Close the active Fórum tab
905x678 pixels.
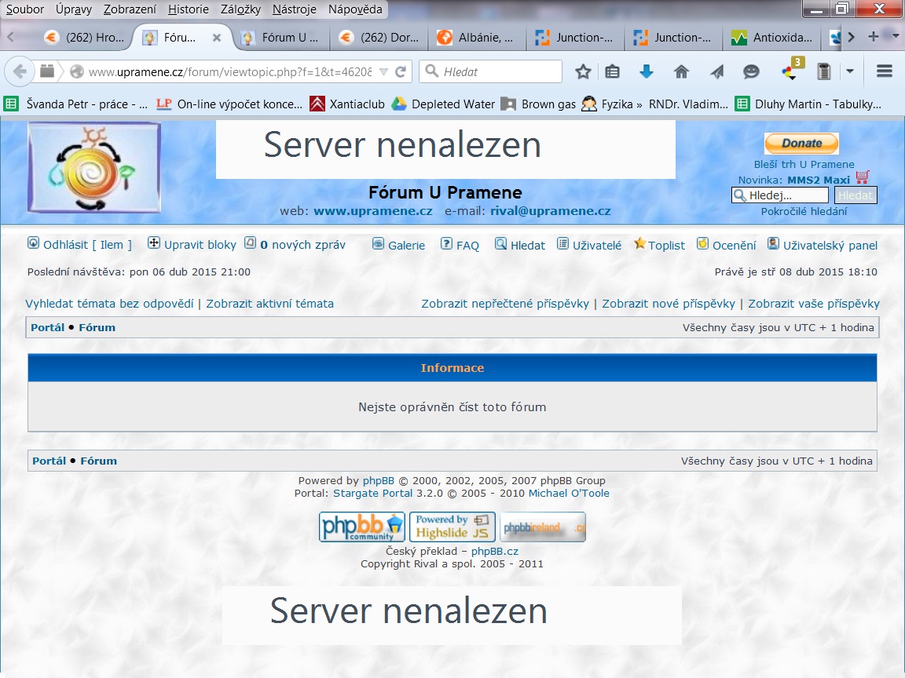point(217,38)
